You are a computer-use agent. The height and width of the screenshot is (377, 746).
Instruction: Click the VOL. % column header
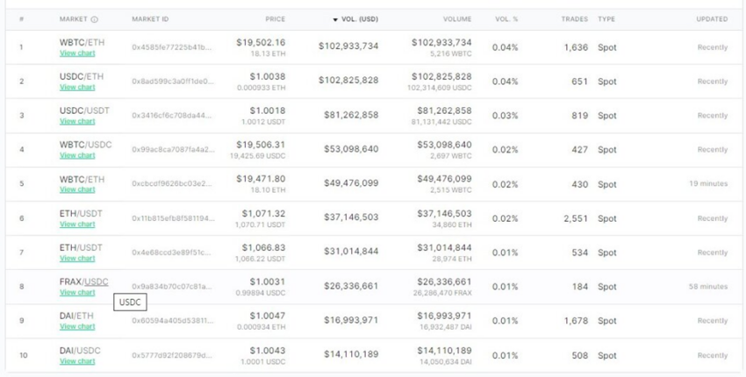(x=506, y=19)
